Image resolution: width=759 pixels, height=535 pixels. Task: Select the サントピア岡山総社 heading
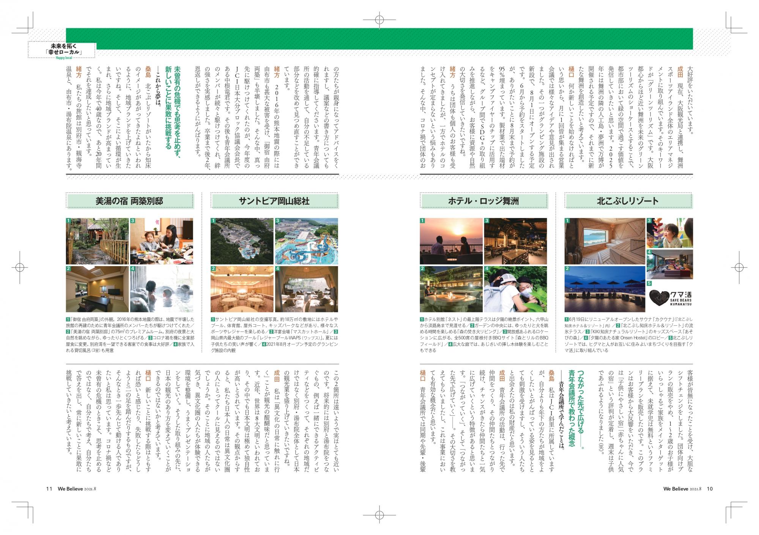(x=274, y=201)
